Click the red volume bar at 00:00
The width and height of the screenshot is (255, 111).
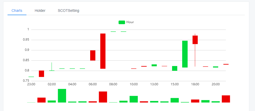41,100
